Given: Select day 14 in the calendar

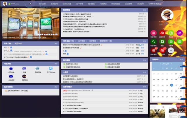Looking at the screenshot, I should point(172,85).
